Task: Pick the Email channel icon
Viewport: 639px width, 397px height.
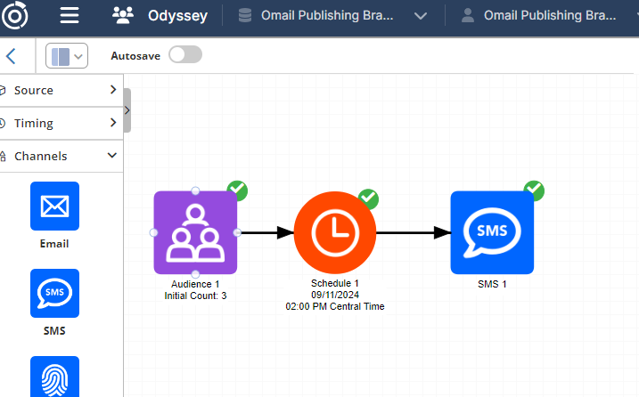Action: [54, 207]
